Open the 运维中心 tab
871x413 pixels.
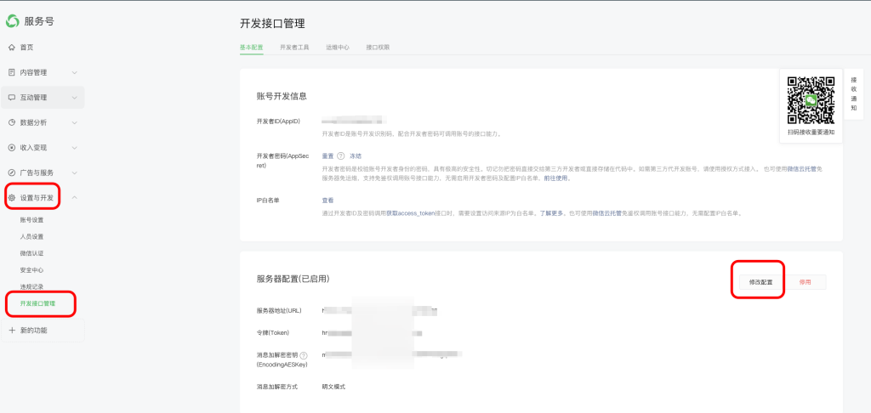[x=337, y=48]
